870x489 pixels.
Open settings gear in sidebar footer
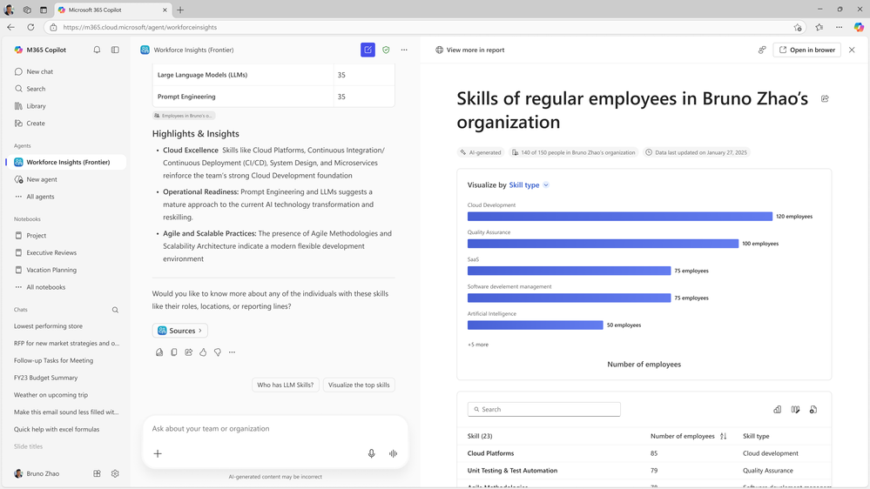[x=115, y=473]
